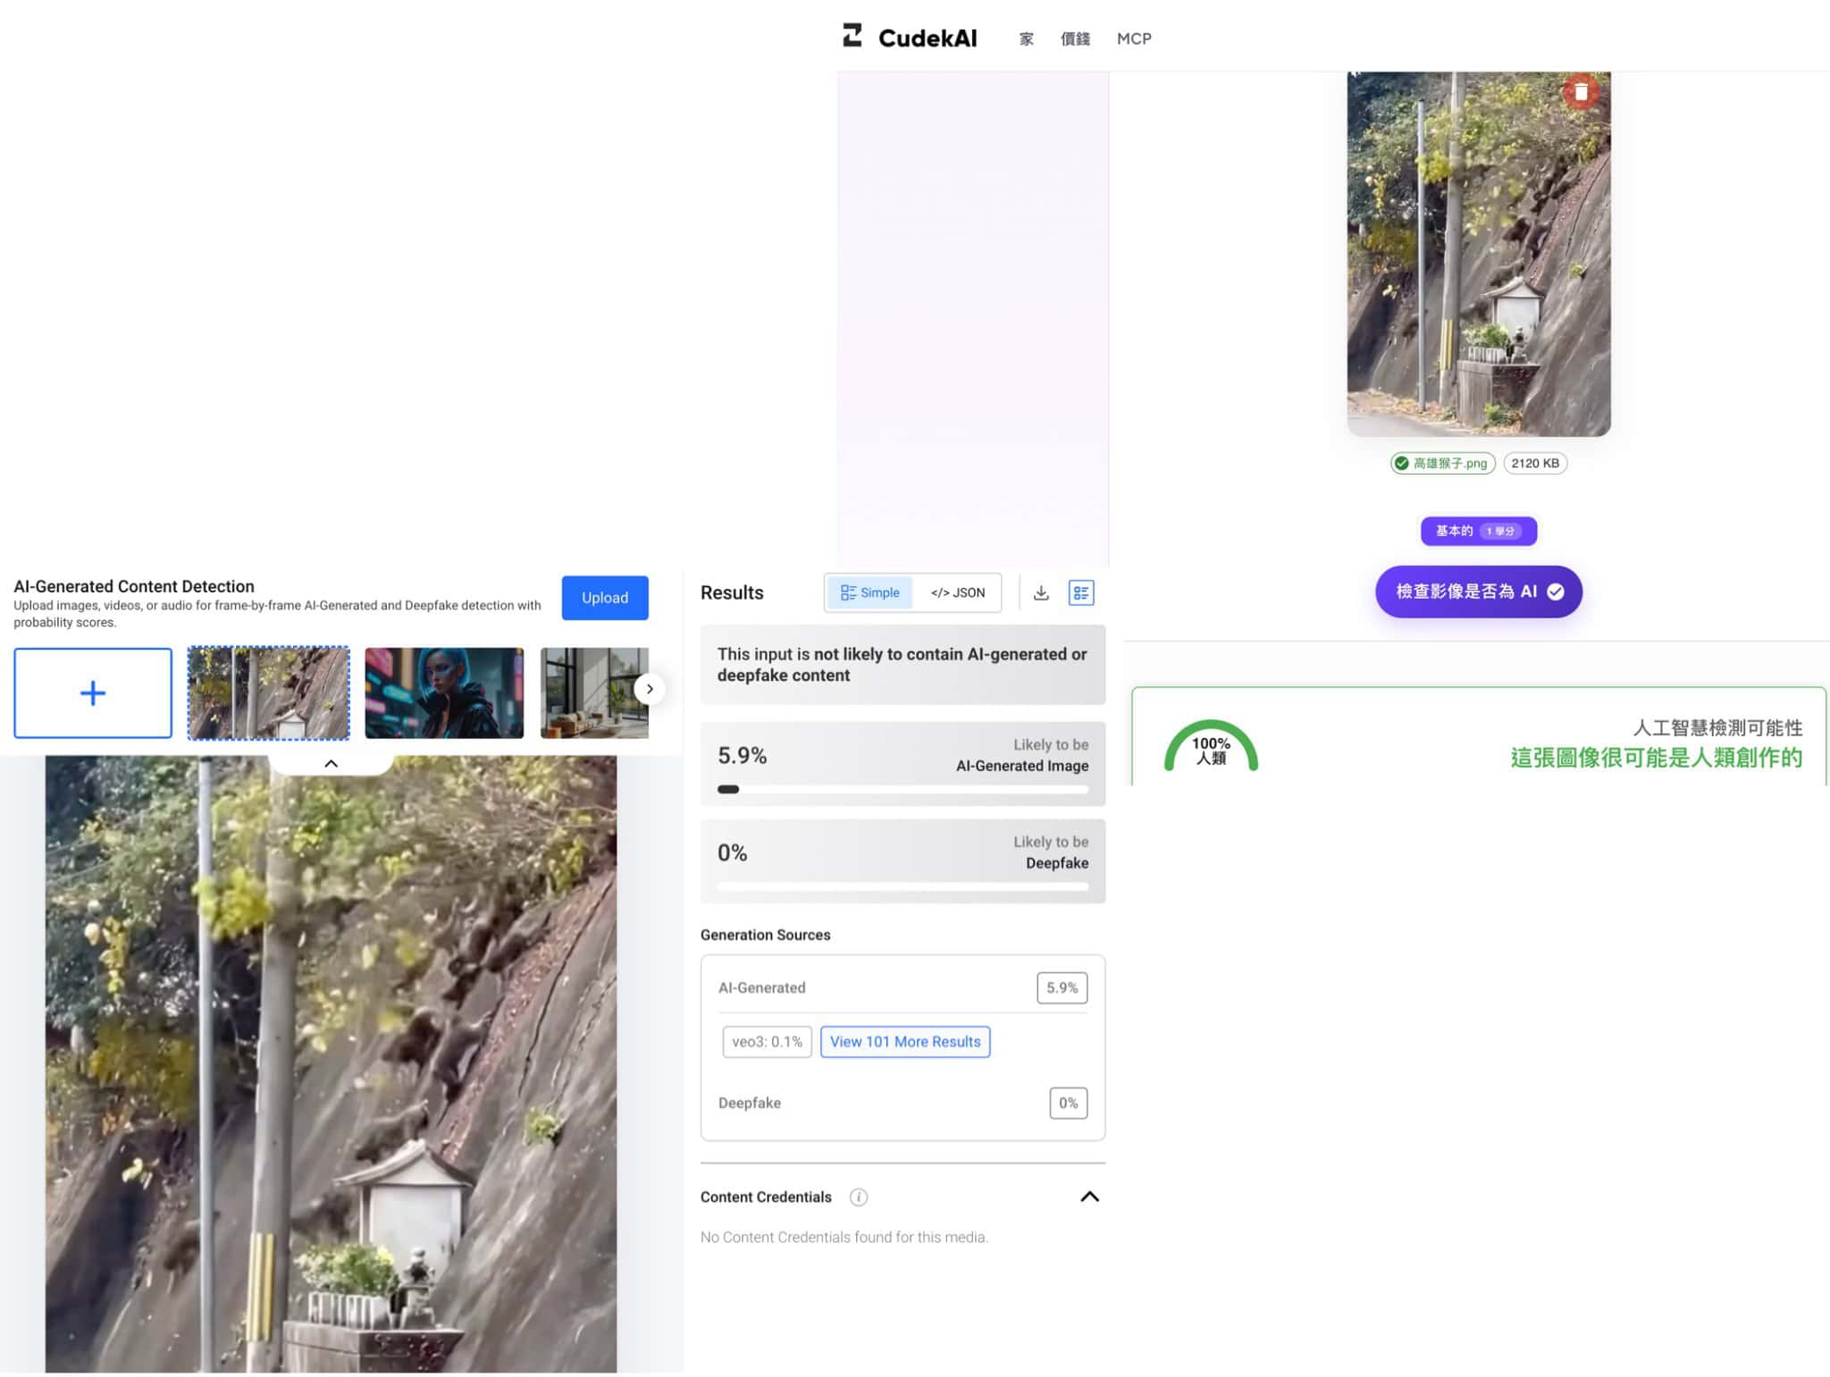Click the Results heading

tap(732, 592)
